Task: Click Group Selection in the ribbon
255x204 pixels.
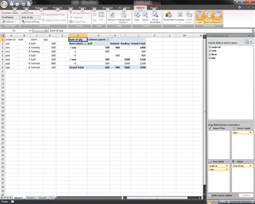Action: point(80,13)
